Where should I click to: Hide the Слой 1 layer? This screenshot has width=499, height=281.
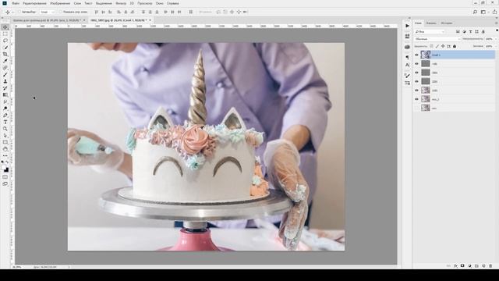click(x=416, y=55)
